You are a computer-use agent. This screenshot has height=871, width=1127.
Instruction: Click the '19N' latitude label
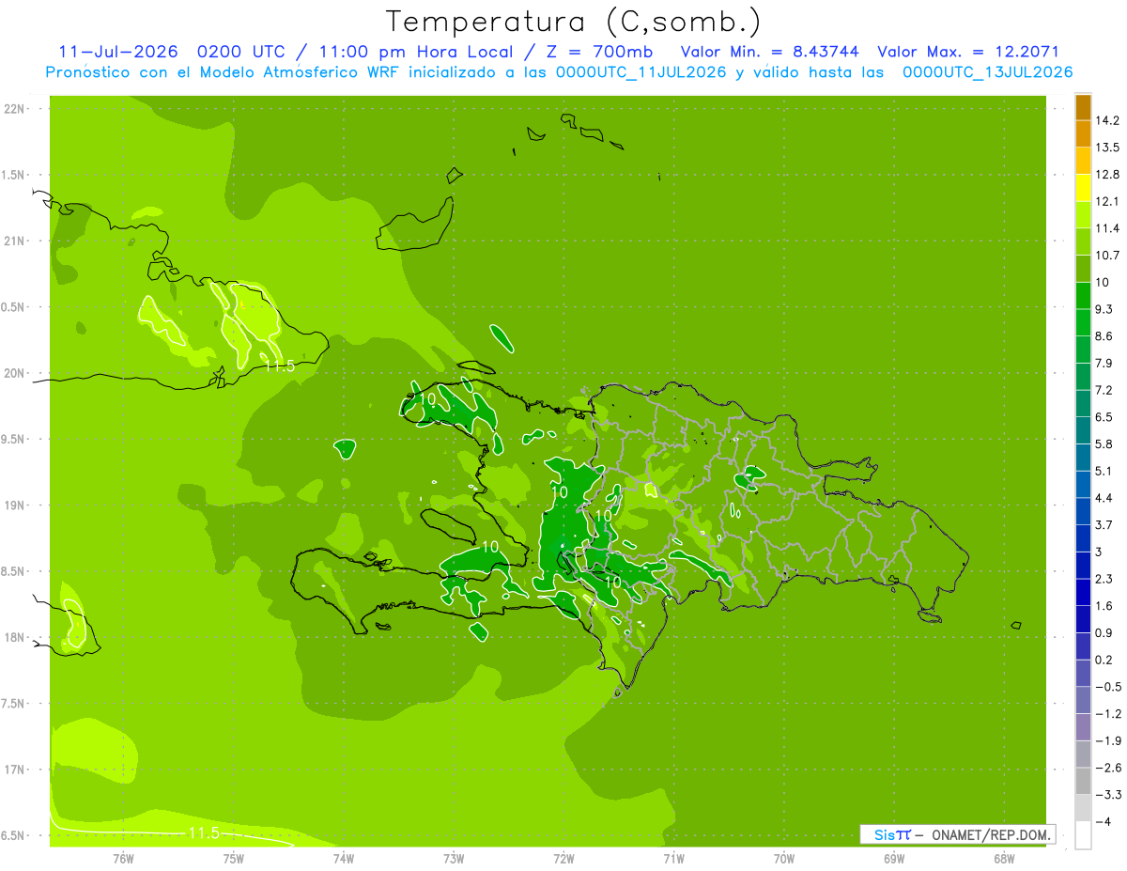(x=16, y=505)
